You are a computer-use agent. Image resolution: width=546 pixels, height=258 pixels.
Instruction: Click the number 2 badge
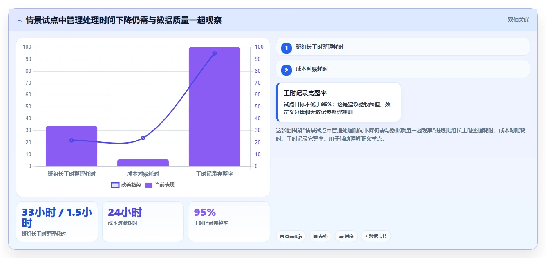[286, 70]
